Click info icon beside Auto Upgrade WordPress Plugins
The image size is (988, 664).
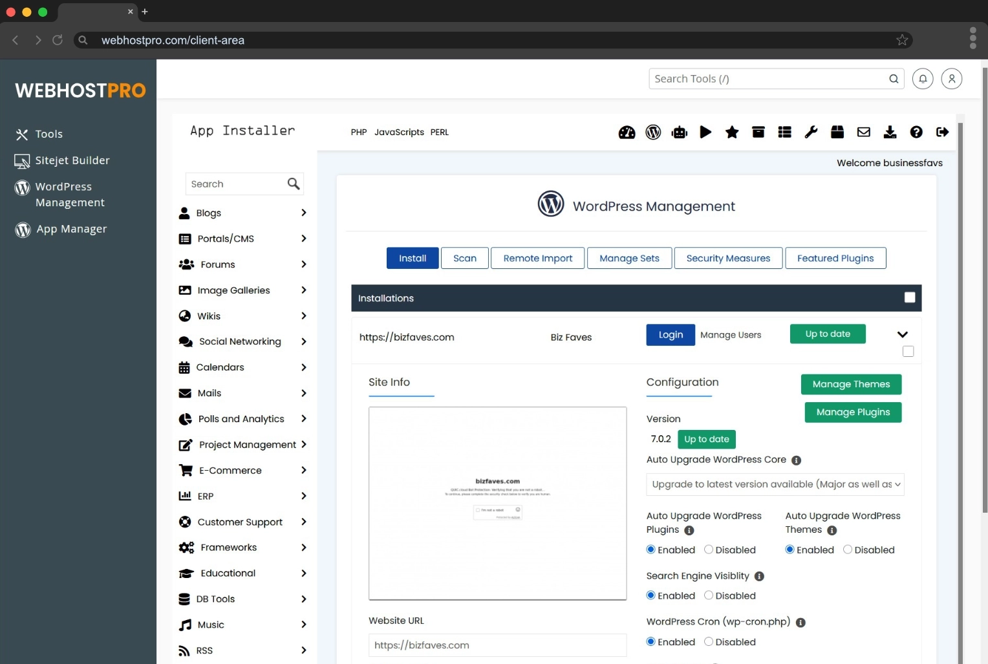(x=689, y=530)
